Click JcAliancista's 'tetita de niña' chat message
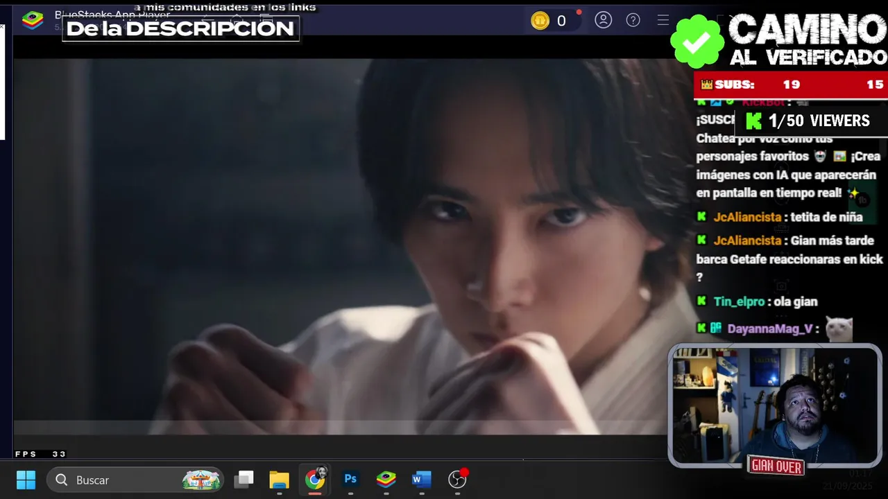Image resolution: width=888 pixels, height=499 pixels. click(x=780, y=217)
